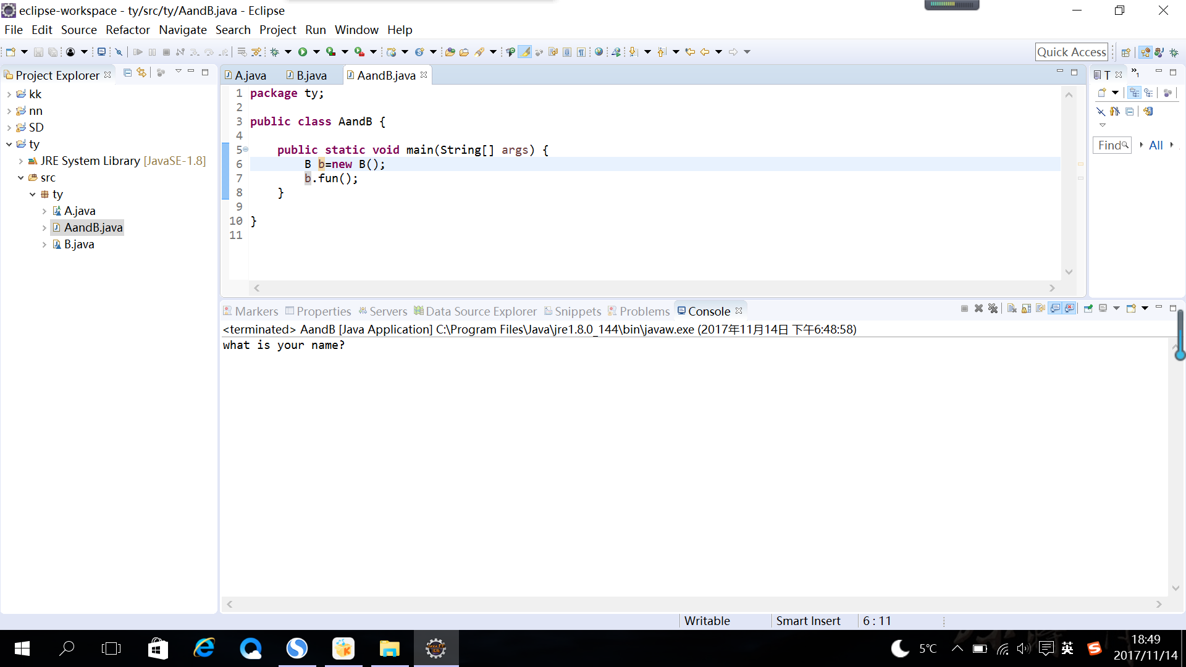Switch to the B.java editor tab
Viewport: 1186px width, 667px height.
[x=307, y=75]
